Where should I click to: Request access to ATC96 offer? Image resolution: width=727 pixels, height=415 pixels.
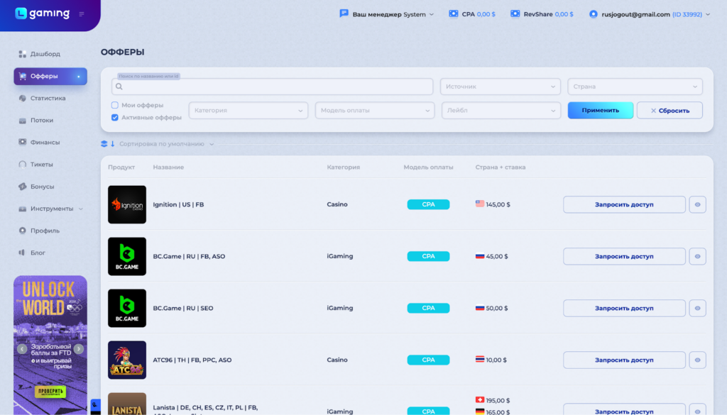click(624, 360)
